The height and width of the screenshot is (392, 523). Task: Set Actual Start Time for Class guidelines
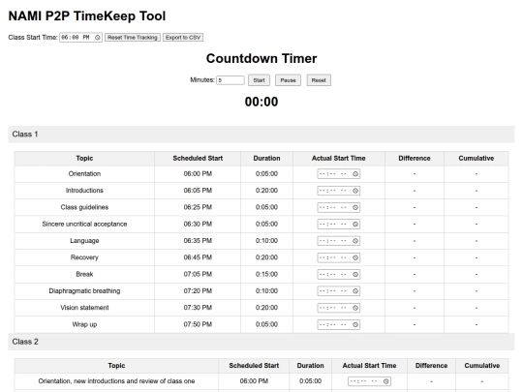coord(339,207)
